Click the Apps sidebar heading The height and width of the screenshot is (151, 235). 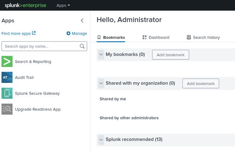coord(8,21)
